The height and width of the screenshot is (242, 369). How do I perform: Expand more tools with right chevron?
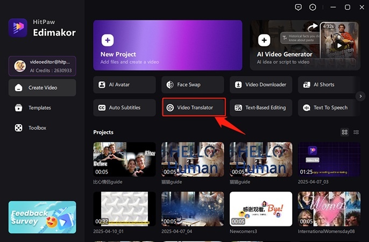click(x=360, y=96)
